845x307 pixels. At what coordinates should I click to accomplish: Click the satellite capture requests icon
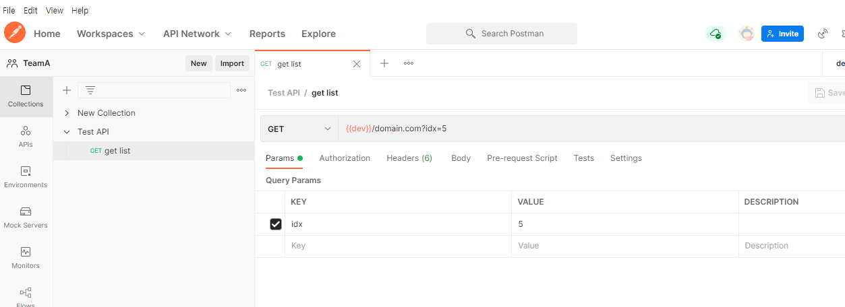822,34
